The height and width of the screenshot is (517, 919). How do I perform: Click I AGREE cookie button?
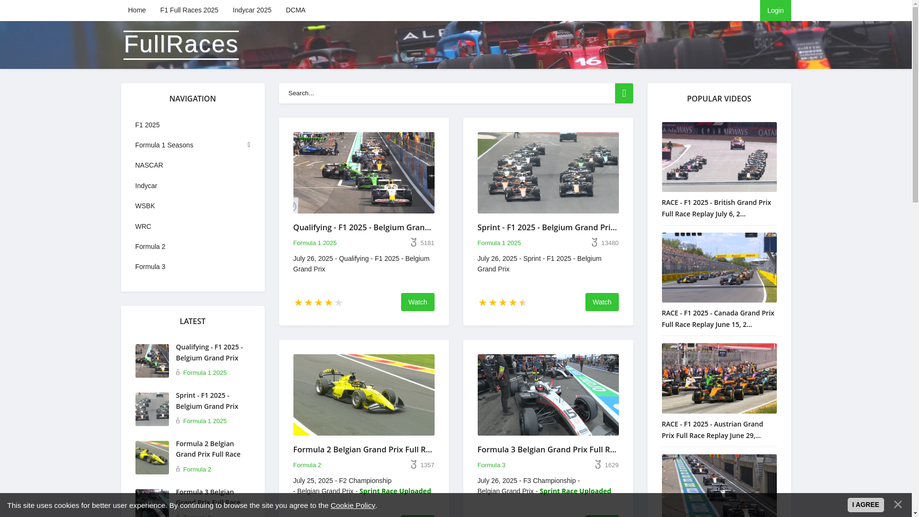[x=865, y=505]
